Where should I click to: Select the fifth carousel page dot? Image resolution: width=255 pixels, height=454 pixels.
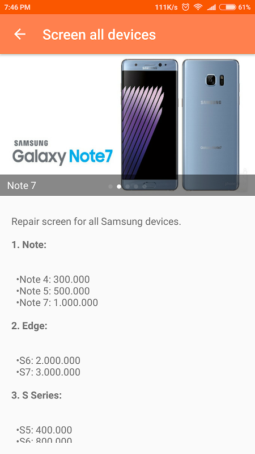144,187
